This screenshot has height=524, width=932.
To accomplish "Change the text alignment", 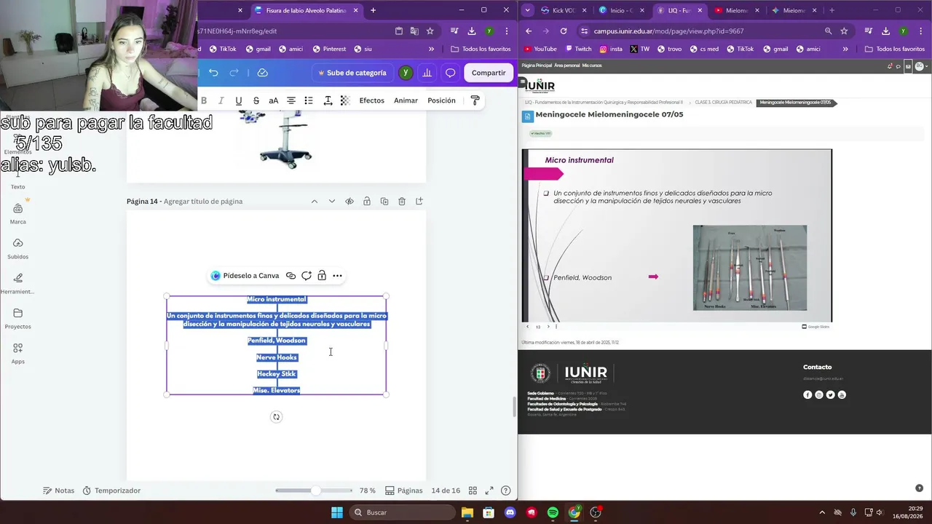I will (291, 100).
